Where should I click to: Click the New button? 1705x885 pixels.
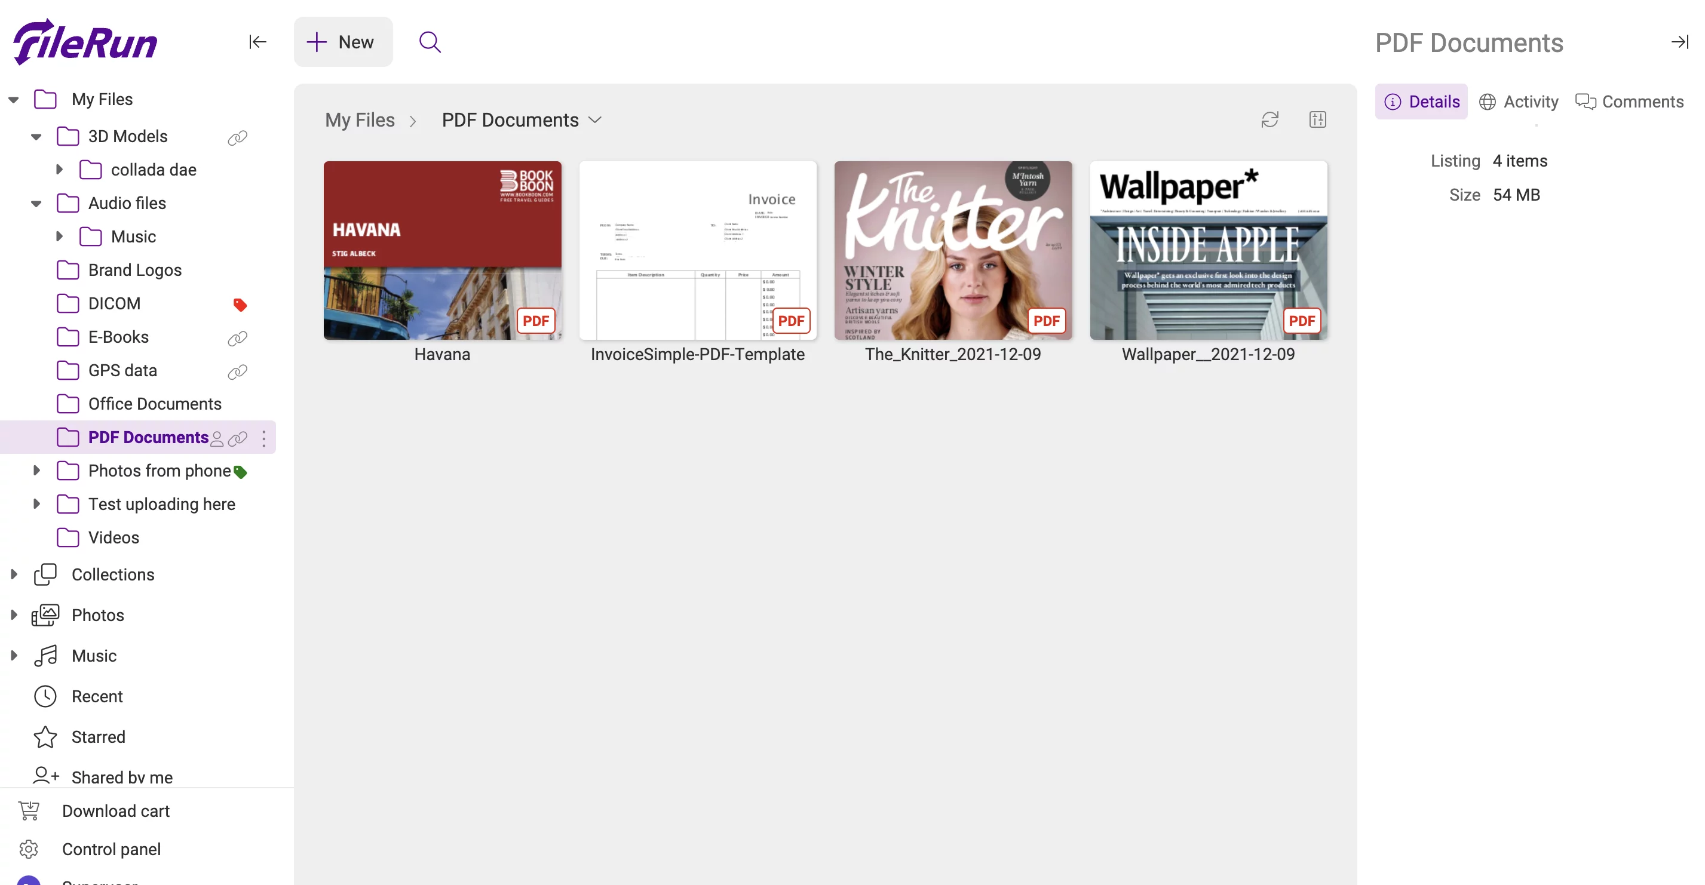[342, 42]
